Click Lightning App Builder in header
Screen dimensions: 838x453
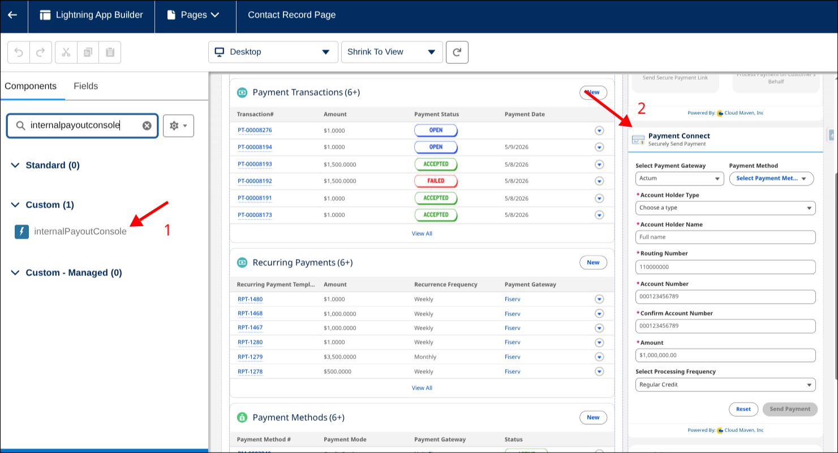pyautogui.click(x=92, y=15)
